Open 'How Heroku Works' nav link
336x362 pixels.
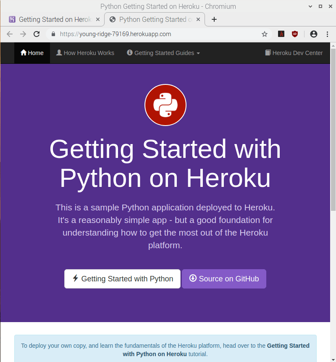point(85,53)
